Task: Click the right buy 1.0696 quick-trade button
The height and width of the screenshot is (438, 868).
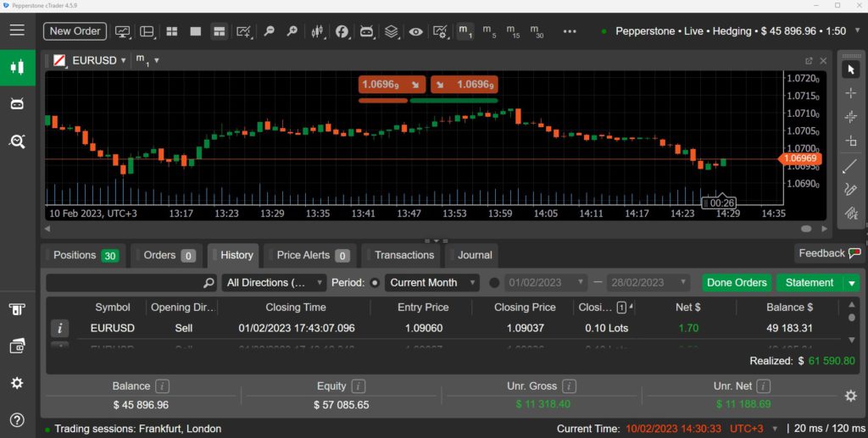Action: click(x=465, y=85)
